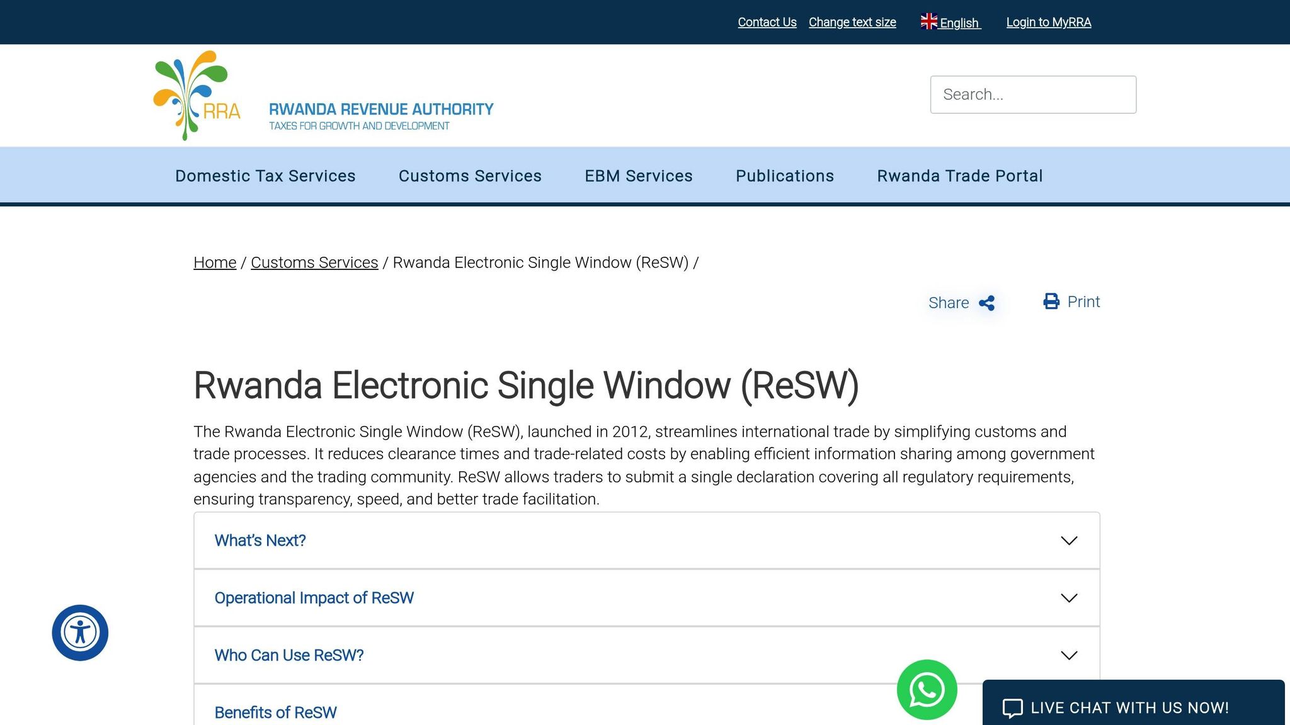The width and height of the screenshot is (1290, 725).
Task: Print the ReSW page
Action: point(1071,301)
